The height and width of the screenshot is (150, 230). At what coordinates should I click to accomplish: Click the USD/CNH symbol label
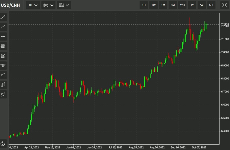click(11, 5)
